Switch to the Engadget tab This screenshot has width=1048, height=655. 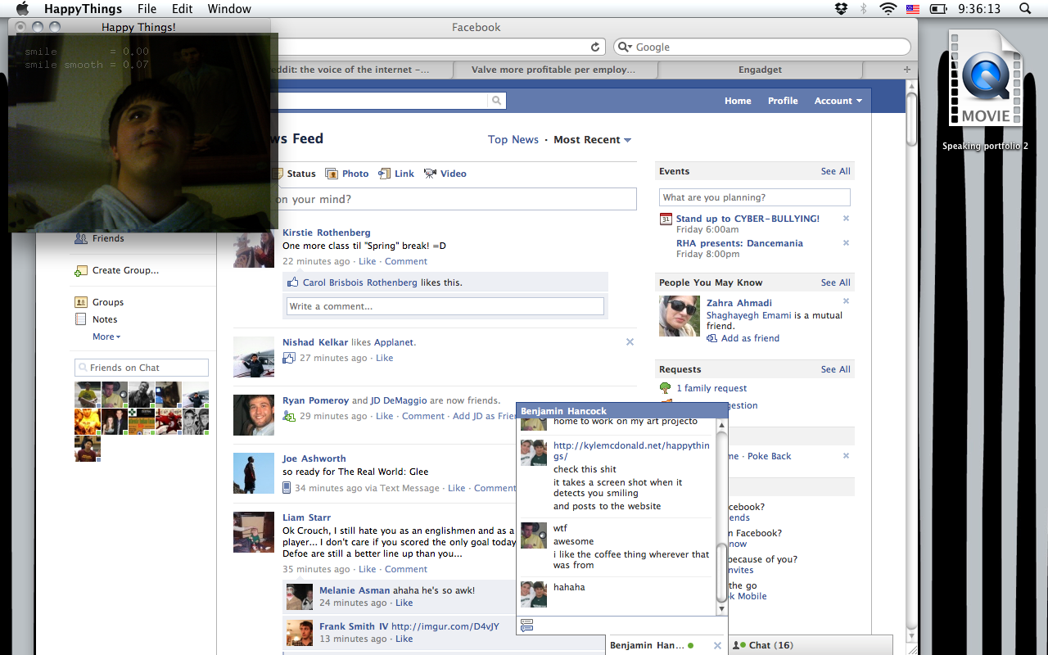pos(760,70)
